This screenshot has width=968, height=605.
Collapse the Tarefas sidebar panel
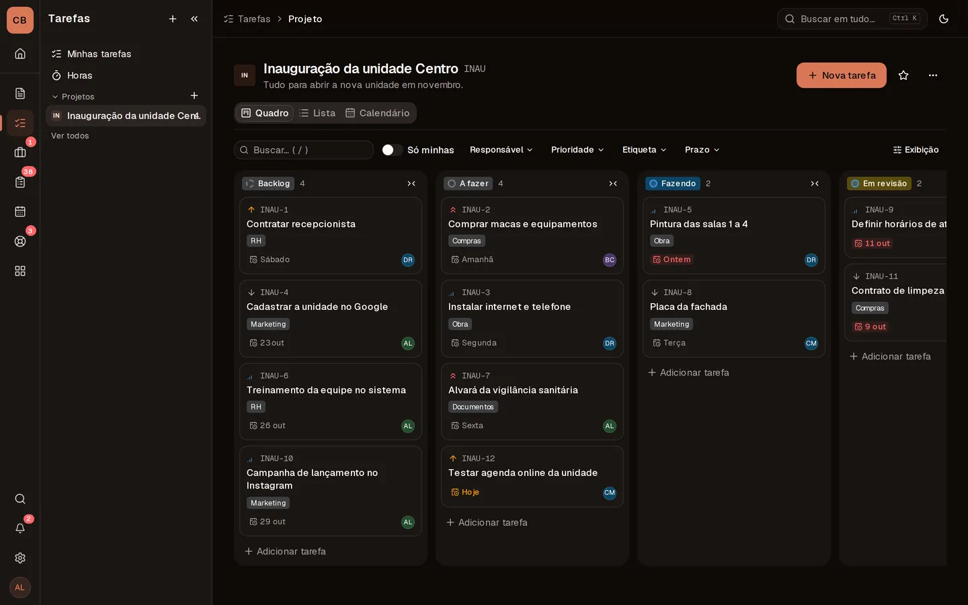(x=194, y=19)
